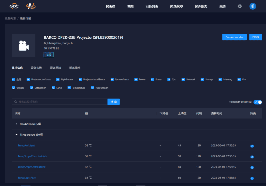Click the 设备详情 breadcrumb
The width and height of the screenshot is (266, 186).
coord(26,18)
